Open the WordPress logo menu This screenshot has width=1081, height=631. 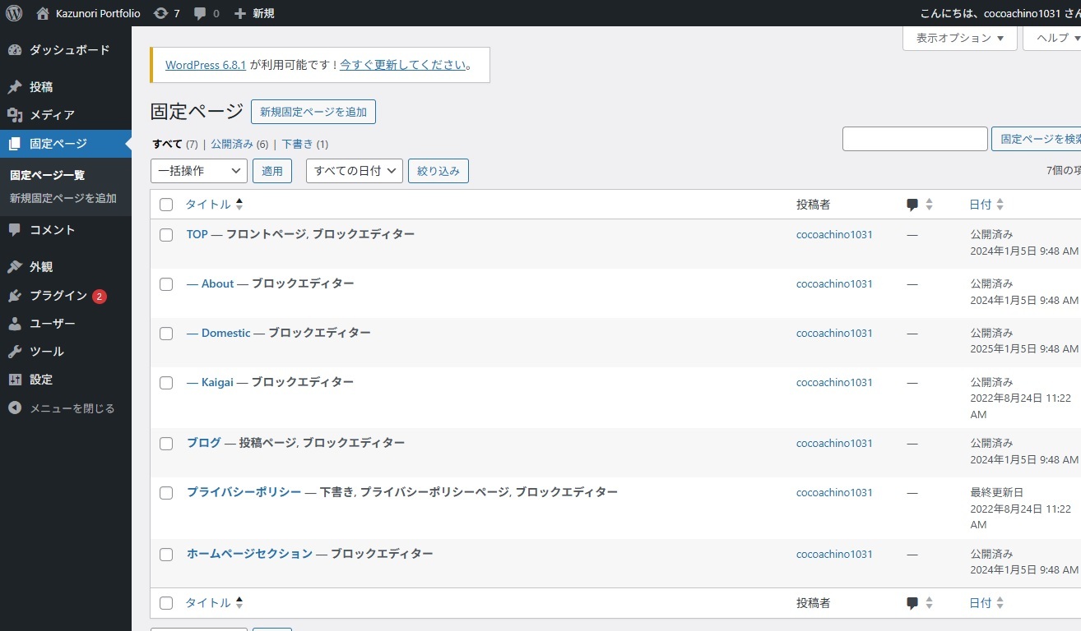[x=12, y=13]
